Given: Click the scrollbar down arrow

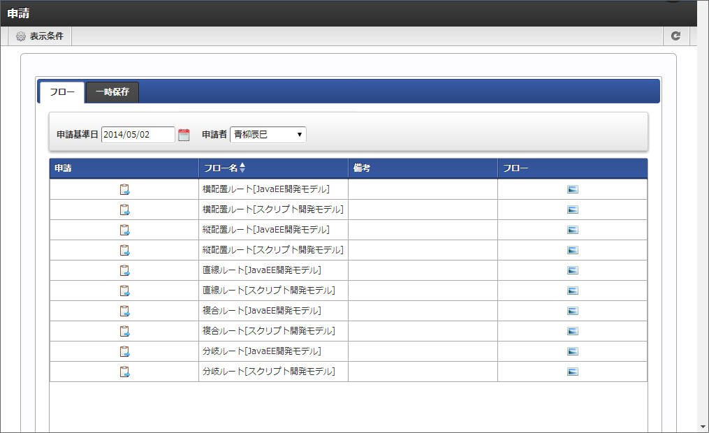Looking at the screenshot, I should (703, 427).
